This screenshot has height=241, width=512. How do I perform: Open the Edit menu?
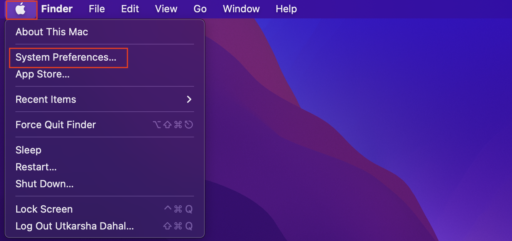[x=130, y=8]
